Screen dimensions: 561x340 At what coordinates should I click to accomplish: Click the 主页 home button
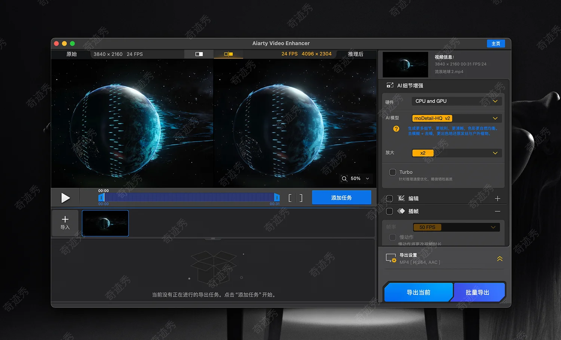click(x=496, y=43)
